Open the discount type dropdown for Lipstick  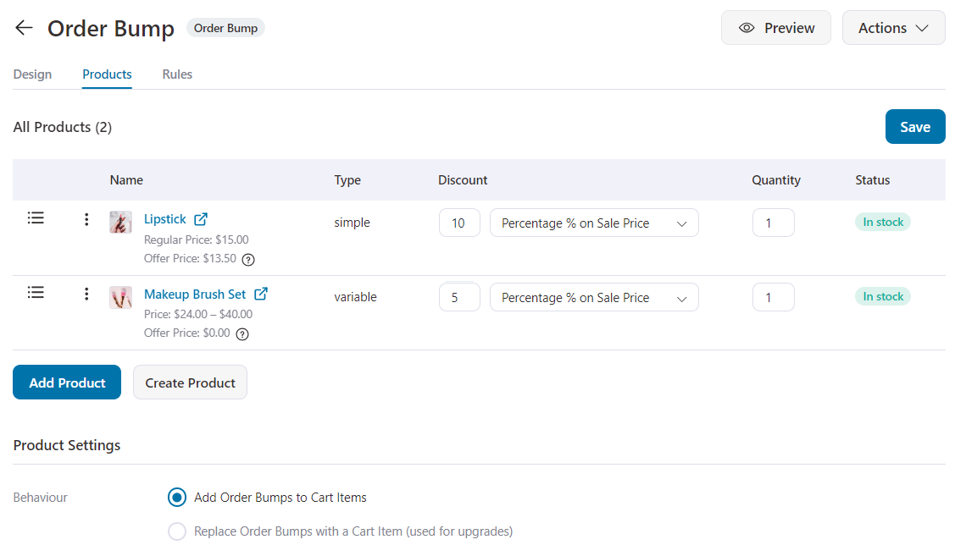pos(593,223)
